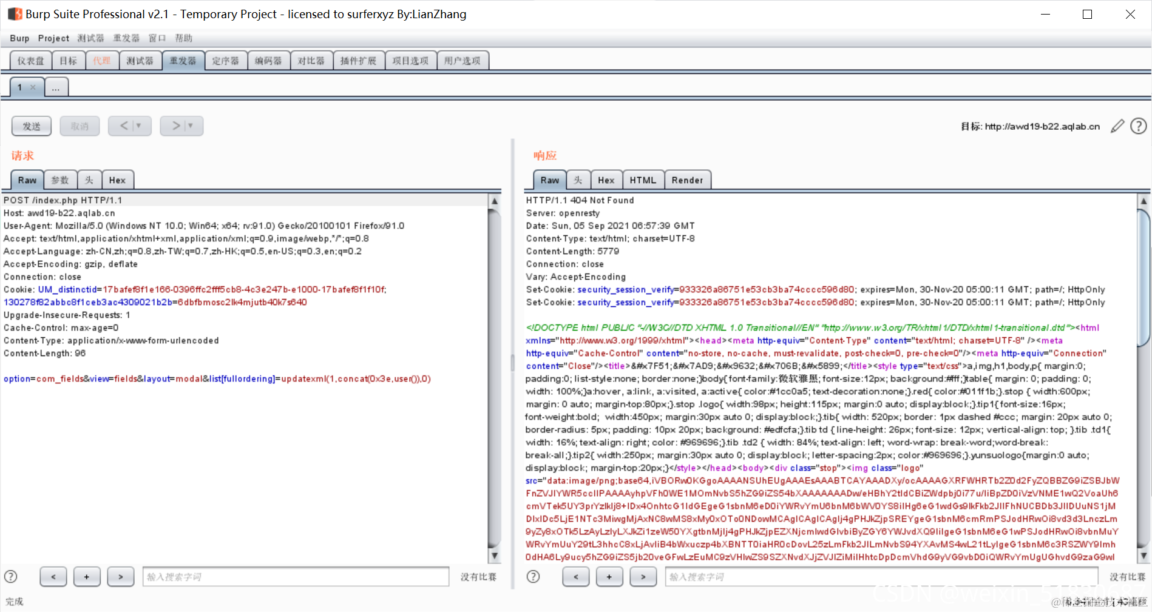
Task: Click the Burp Suite logo icon
Action: (x=15, y=14)
